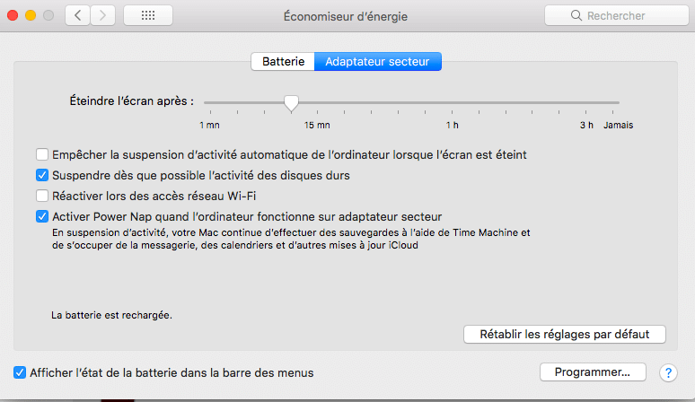Show all preferences via the grid icon
The width and height of the screenshot is (695, 402).
(x=148, y=15)
